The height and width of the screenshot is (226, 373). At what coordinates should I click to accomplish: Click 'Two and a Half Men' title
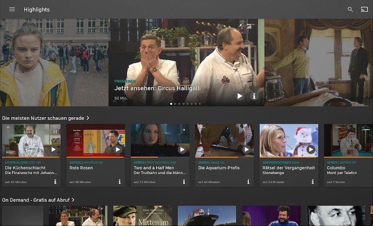coord(154,168)
